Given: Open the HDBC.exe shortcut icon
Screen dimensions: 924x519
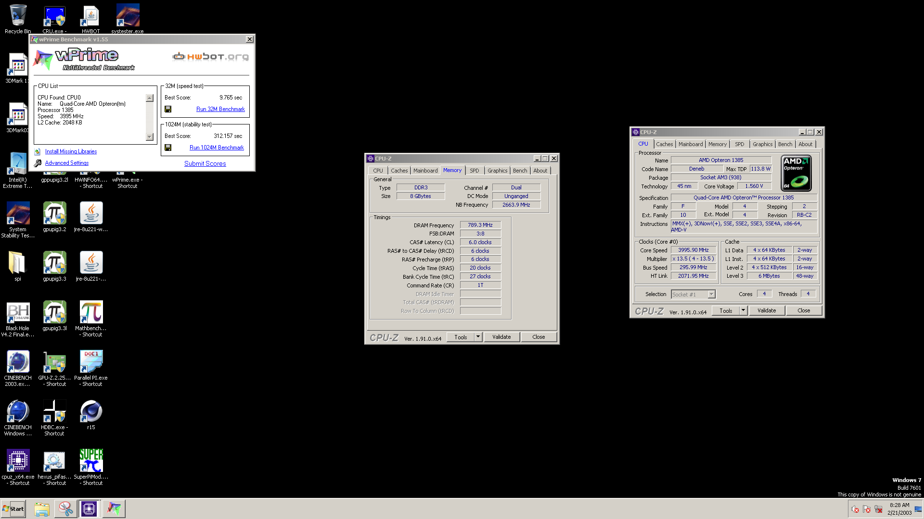Looking at the screenshot, I should click(x=54, y=418).
